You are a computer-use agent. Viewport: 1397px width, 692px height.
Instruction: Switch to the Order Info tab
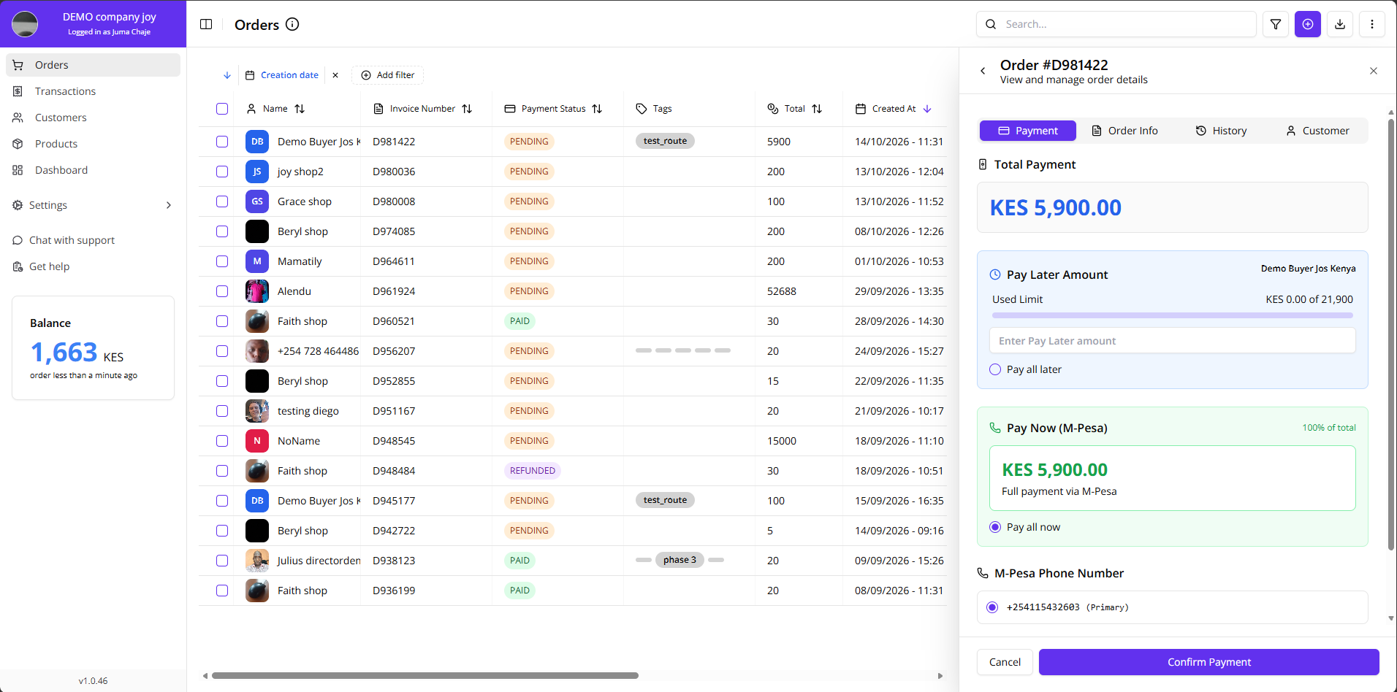tap(1124, 131)
